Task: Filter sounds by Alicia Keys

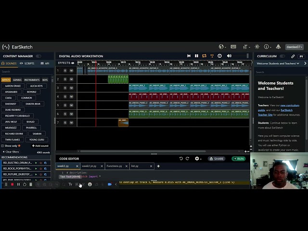Action: point(37,86)
